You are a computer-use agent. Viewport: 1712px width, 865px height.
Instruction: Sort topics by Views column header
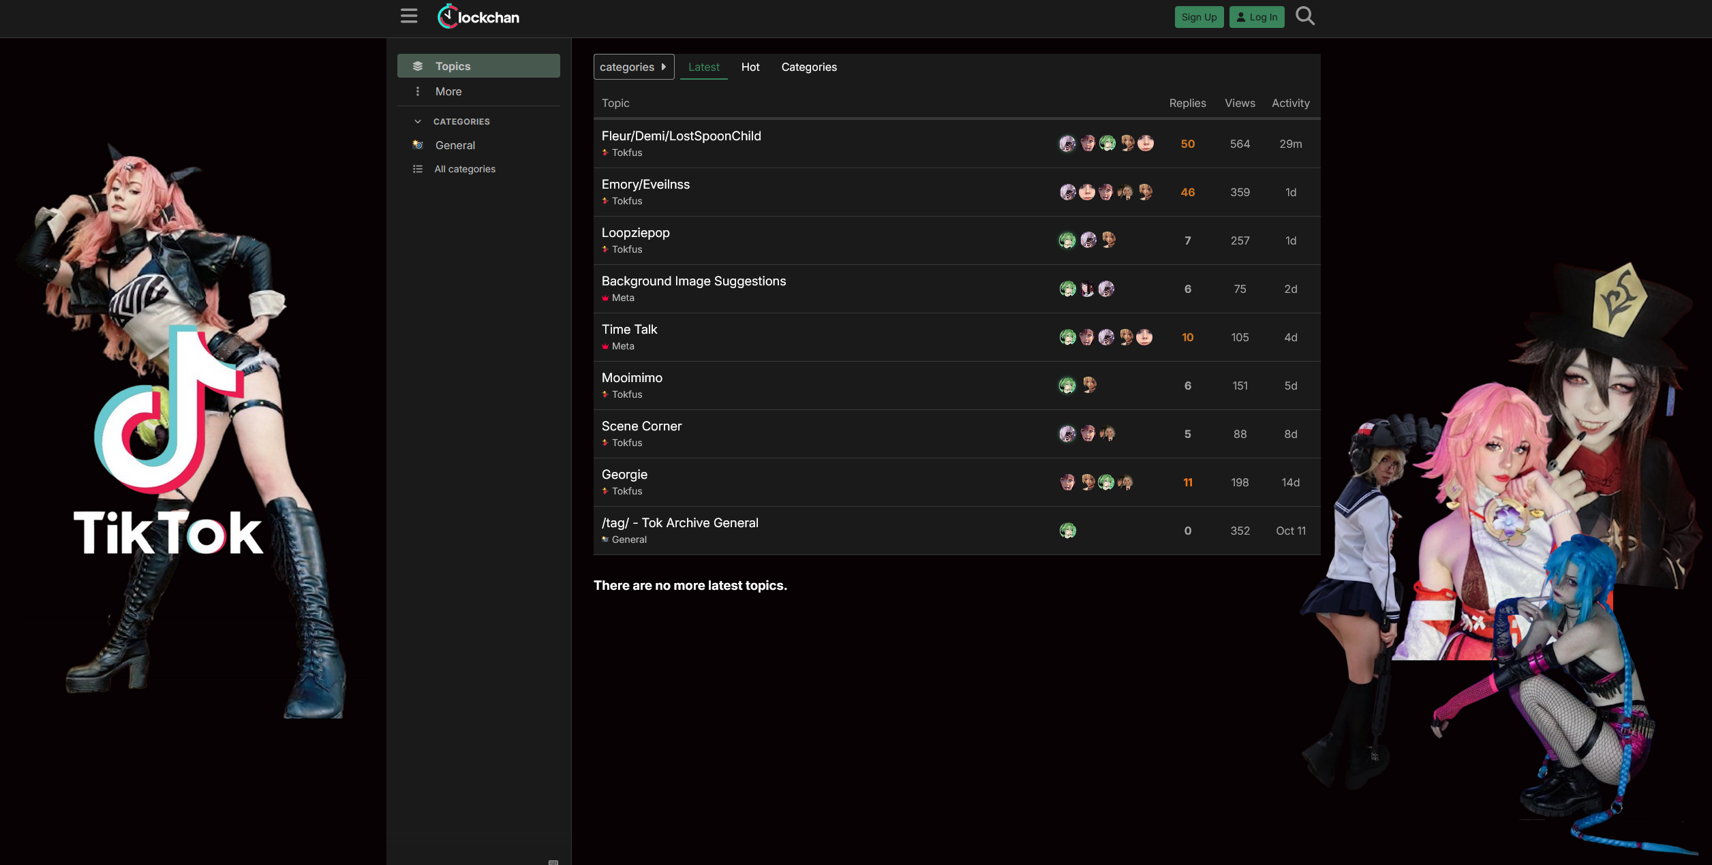click(1239, 103)
